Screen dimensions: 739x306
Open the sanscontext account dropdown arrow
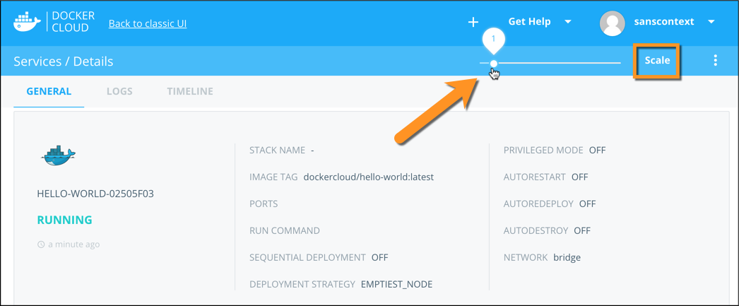coord(711,22)
